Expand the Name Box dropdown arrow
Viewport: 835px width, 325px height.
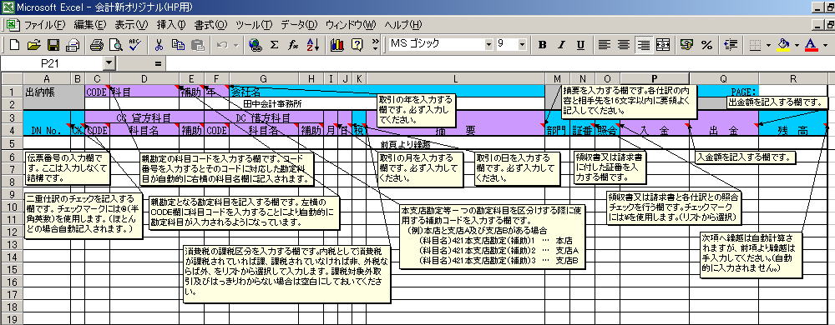pos(109,63)
